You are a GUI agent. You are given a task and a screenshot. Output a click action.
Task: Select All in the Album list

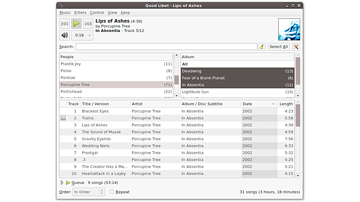point(237,64)
